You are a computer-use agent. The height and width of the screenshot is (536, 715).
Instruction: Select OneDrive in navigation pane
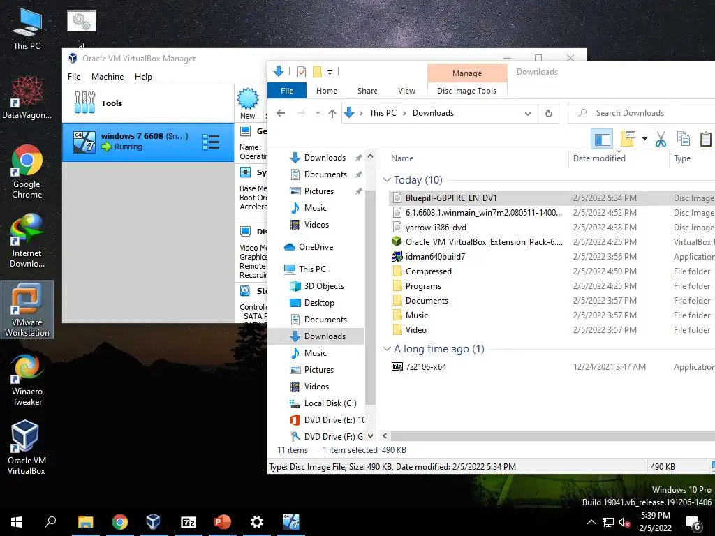[316, 247]
